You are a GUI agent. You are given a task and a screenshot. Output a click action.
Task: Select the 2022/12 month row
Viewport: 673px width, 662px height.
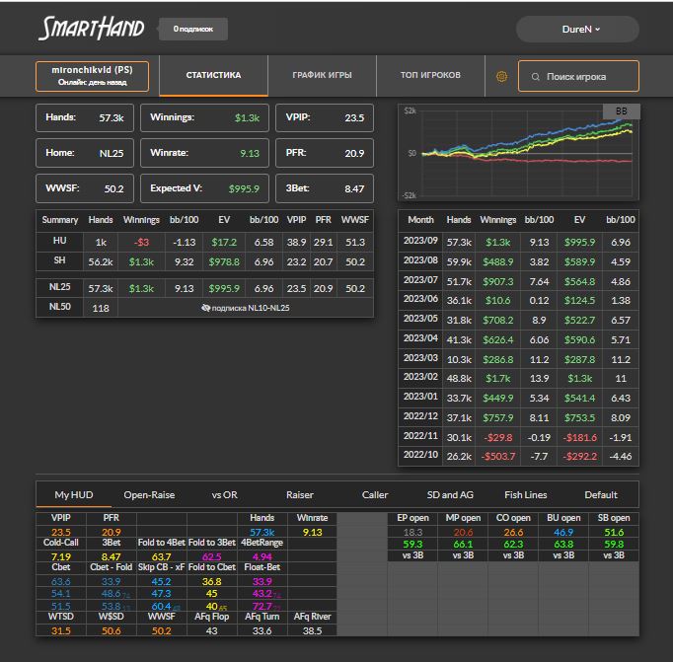point(518,417)
